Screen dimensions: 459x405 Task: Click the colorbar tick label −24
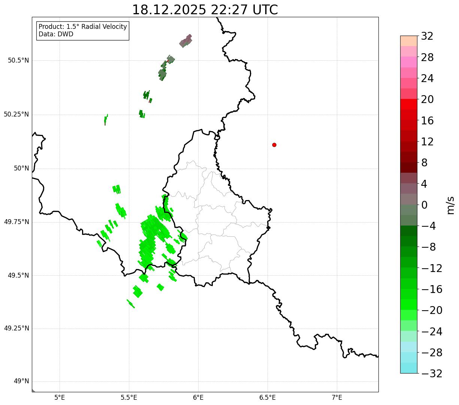pyautogui.click(x=432, y=331)
